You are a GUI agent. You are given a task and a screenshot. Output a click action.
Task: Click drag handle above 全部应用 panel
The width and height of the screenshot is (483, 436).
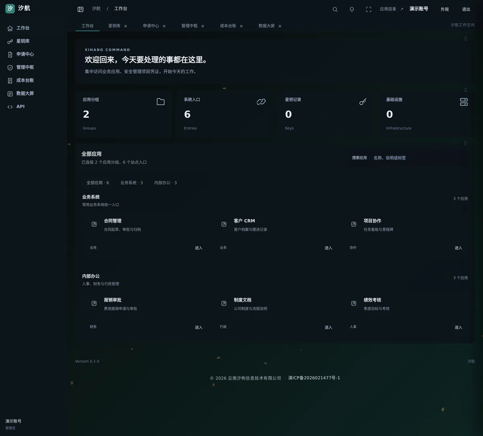tap(465, 143)
